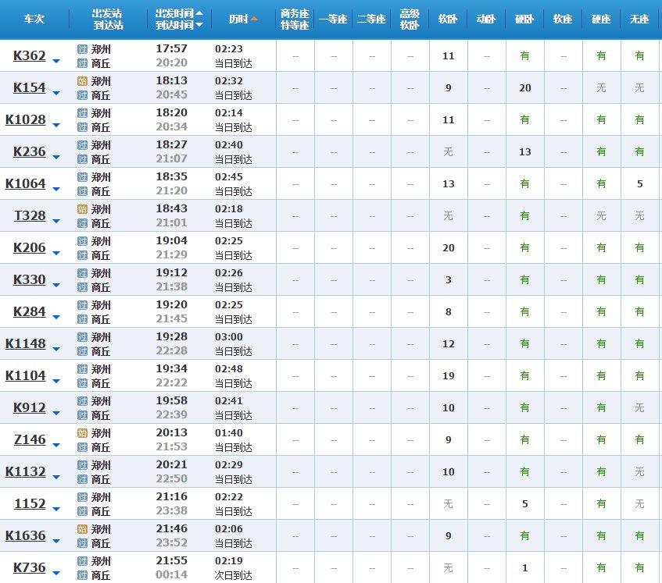
Task: Open train T328 details link
Action: tap(30, 216)
